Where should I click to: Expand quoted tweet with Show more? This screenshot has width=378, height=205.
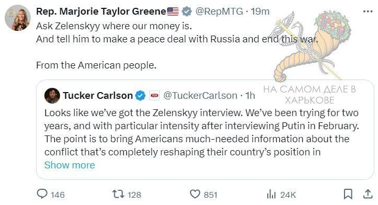pyautogui.click(x=69, y=165)
